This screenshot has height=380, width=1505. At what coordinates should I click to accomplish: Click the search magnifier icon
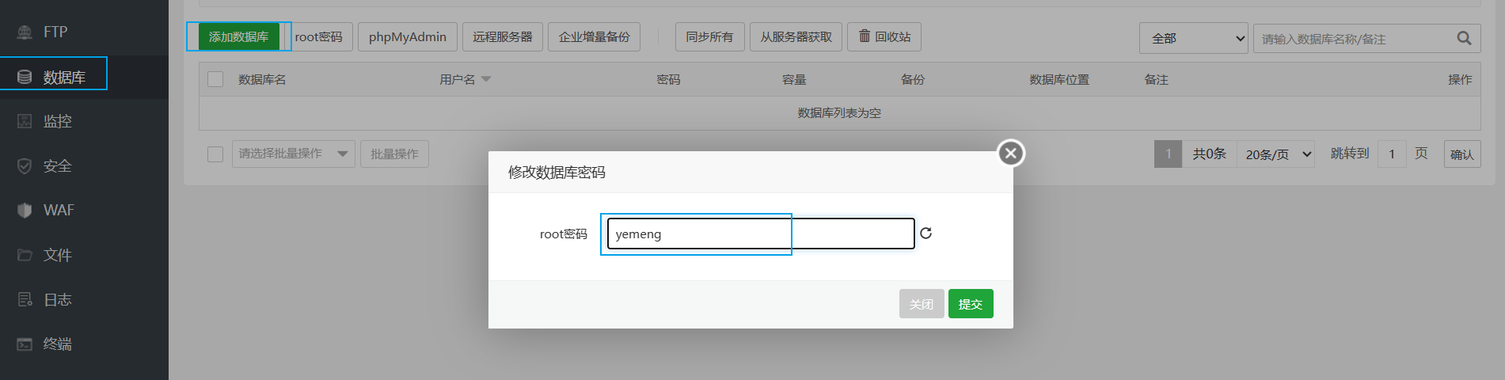[x=1464, y=38]
